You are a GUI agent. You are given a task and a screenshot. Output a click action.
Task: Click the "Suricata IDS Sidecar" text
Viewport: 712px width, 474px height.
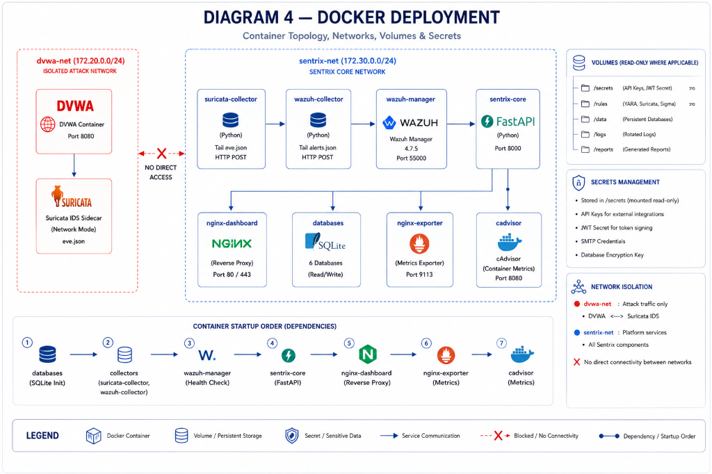coord(74,218)
